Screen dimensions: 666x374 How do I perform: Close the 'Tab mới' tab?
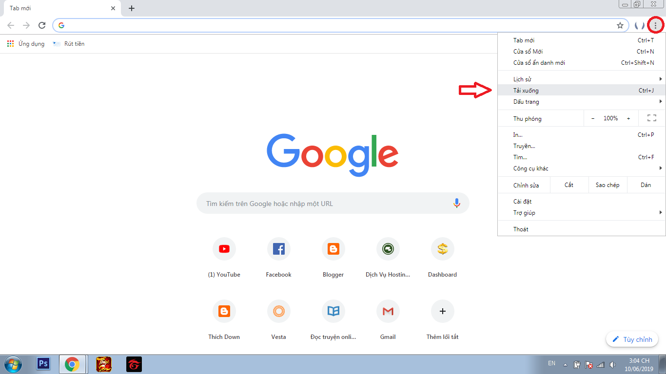coord(113,8)
